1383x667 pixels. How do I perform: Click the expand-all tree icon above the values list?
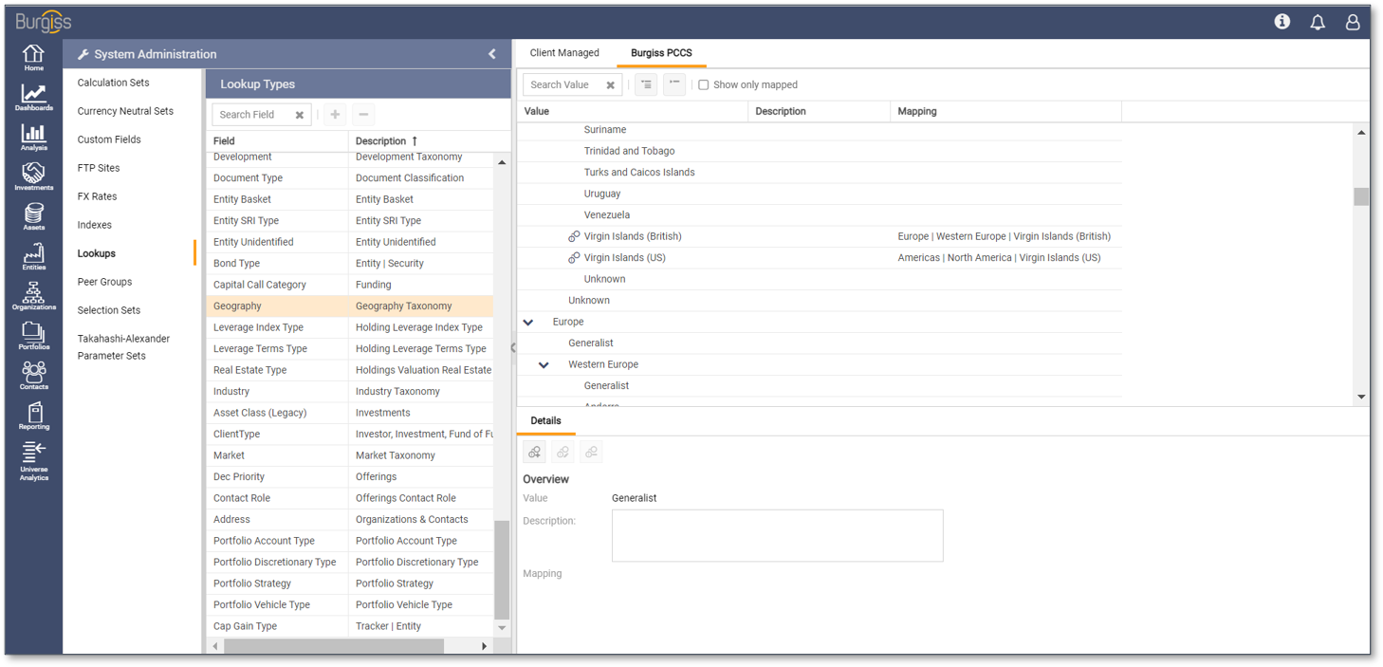click(645, 84)
